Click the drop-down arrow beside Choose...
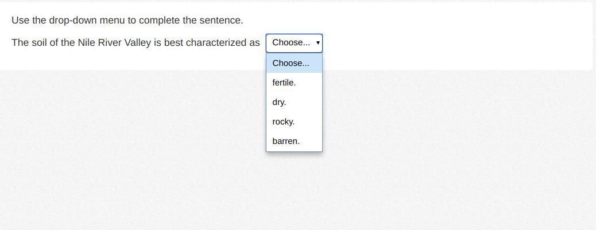 [318, 42]
